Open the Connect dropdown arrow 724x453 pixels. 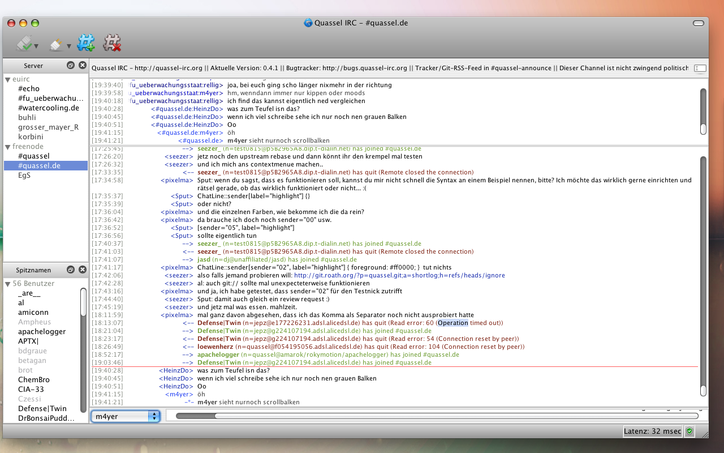[36, 46]
